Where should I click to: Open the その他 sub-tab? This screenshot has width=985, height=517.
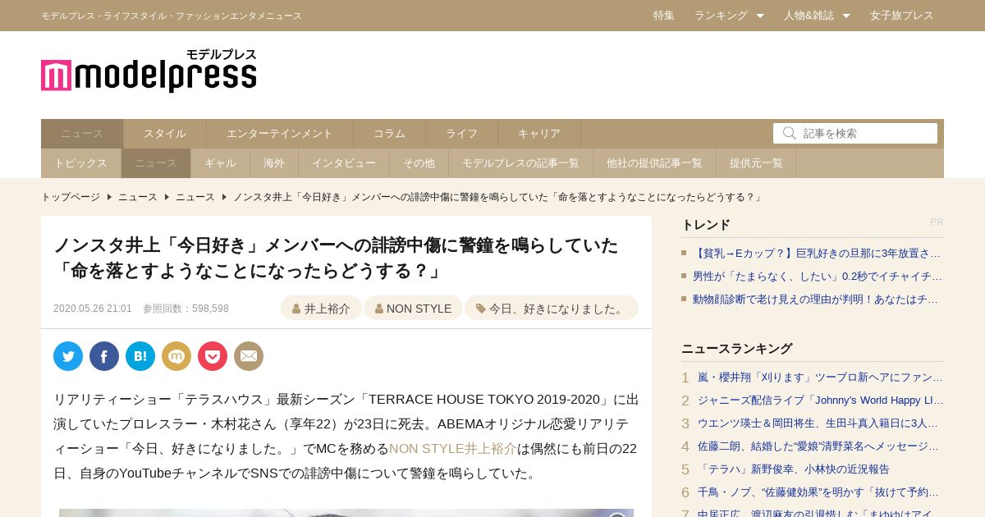point(419,163)
